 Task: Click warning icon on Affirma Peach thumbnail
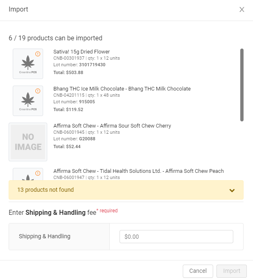38,173
